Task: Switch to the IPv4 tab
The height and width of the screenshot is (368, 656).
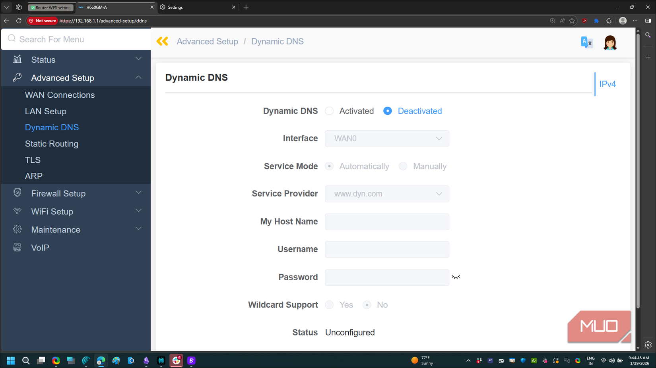Action: [x=607, y=84]
